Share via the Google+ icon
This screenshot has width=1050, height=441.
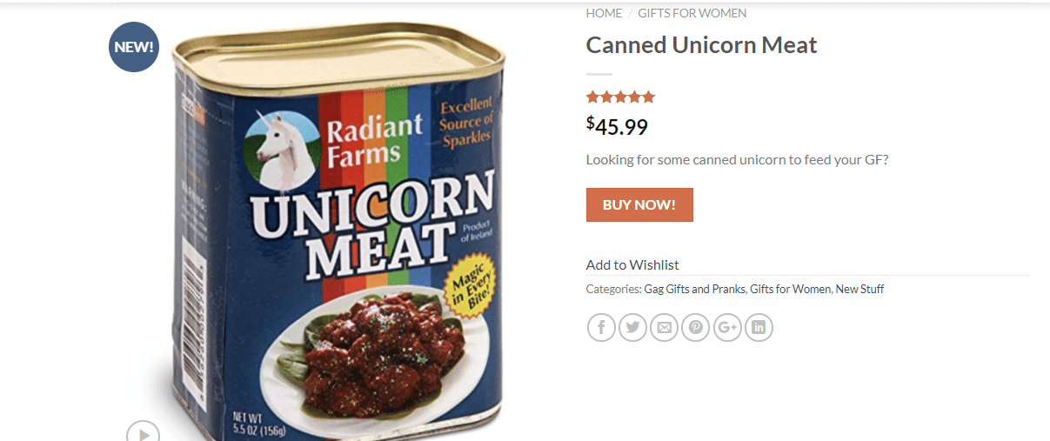pyautogui.click(x=727, y=327)
